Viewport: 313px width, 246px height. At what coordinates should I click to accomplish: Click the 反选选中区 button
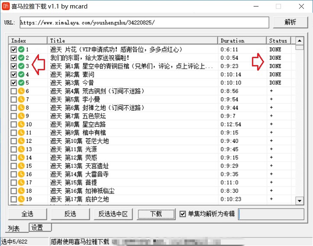tap(113, 214)
